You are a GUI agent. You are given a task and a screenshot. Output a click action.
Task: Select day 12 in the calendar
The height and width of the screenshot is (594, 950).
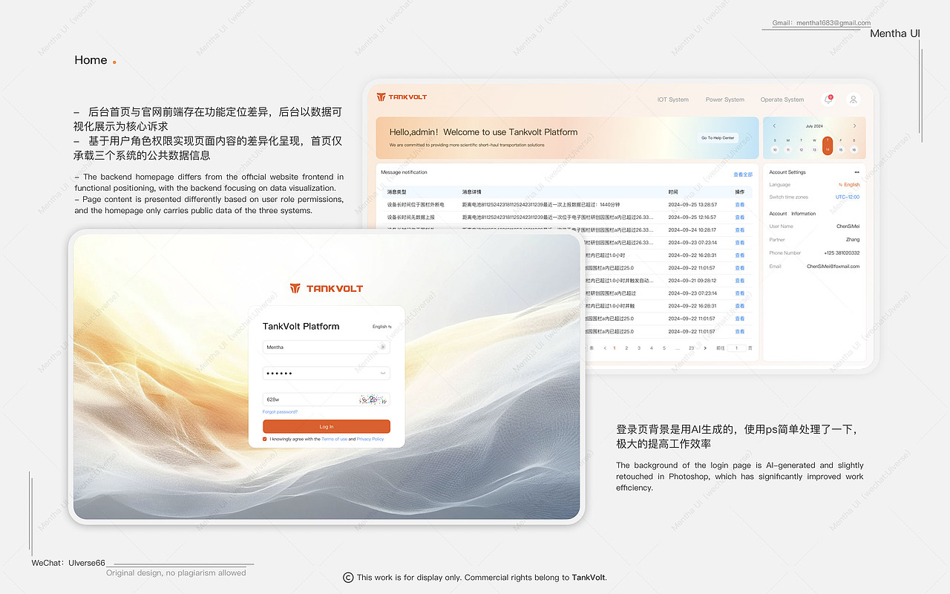coord(802,149)
